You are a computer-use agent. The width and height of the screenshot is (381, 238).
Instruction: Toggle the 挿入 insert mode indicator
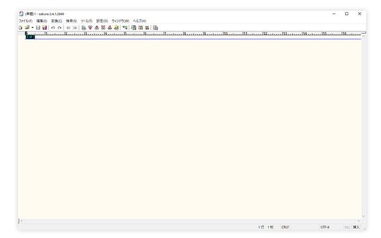point(356,227)
